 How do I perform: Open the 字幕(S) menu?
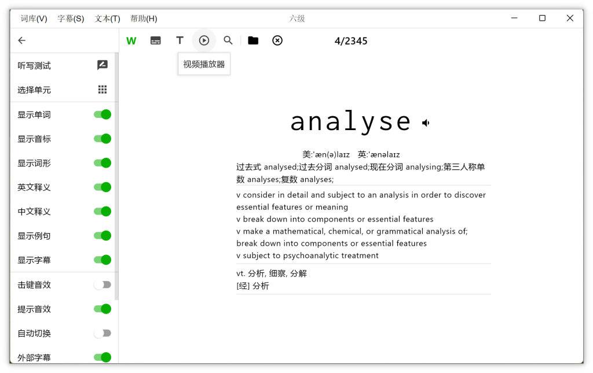coord(71,19)
